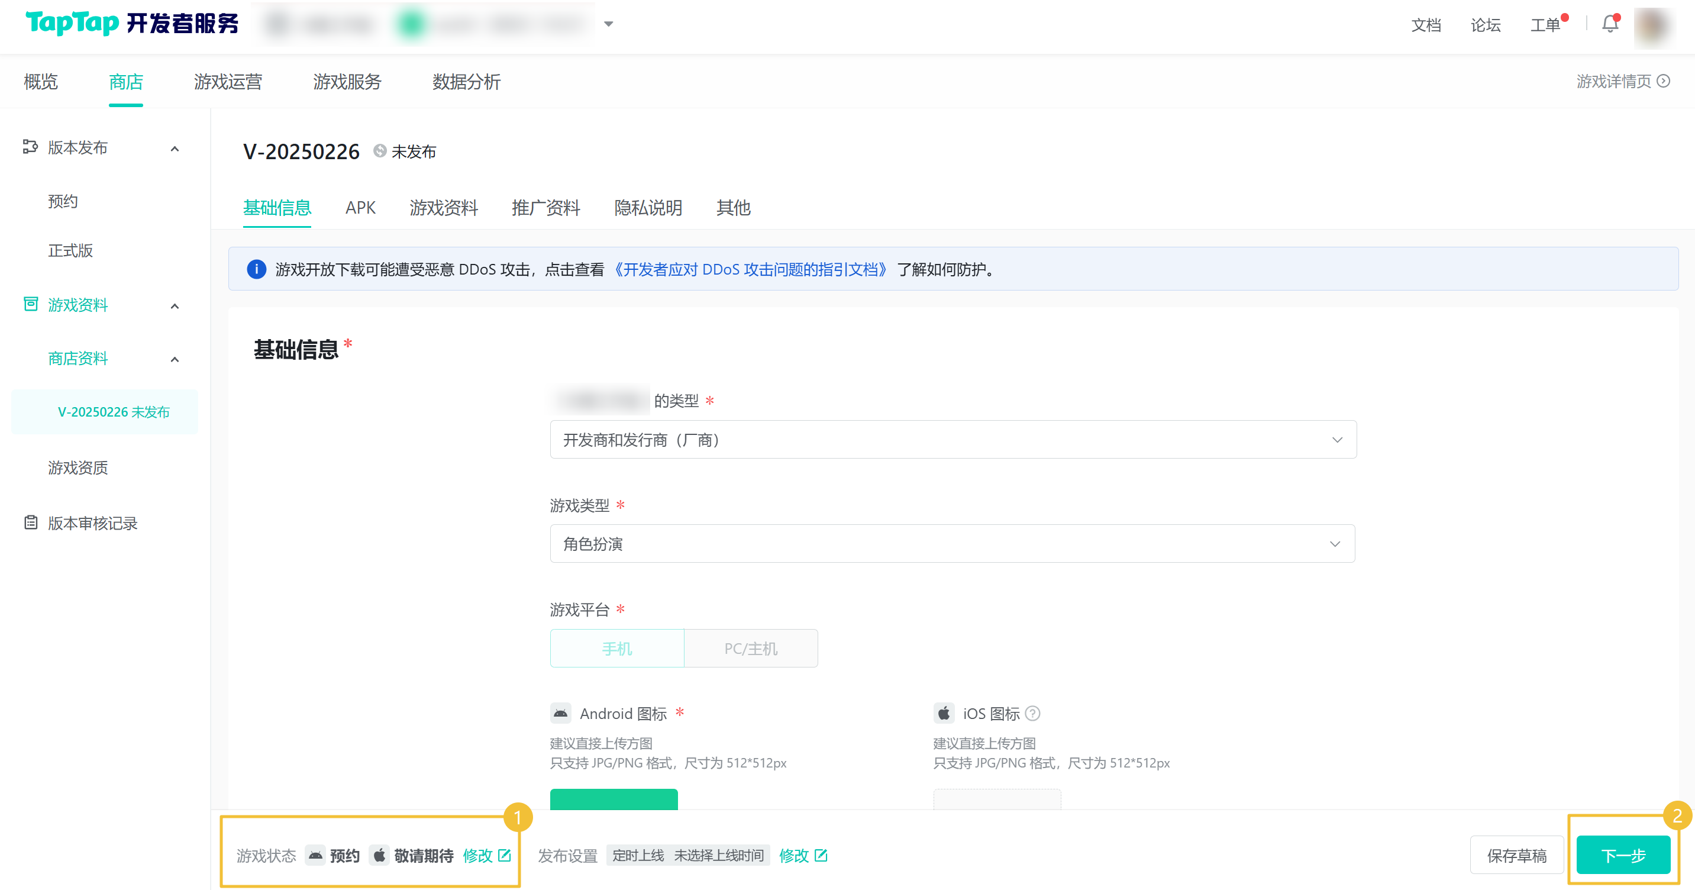Open 正式版 in the sidebar
Image resolution: width=1695 pixels, height=890 pixels.
(x=70, y=250)
